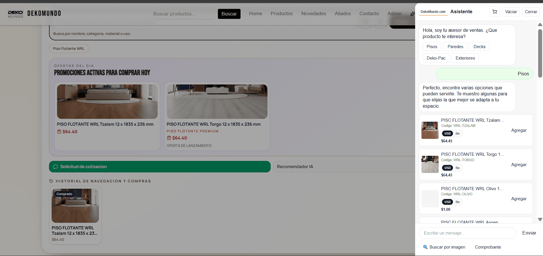Viewport: 543px width, 256px height.
Task: Click Vaciar to empty the assistant chat
Action: click(511, 12)
